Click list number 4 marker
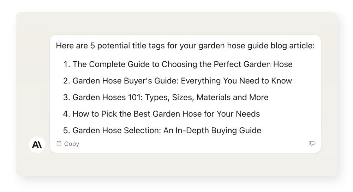The image size is (353, 192). (x=67, y=114)
